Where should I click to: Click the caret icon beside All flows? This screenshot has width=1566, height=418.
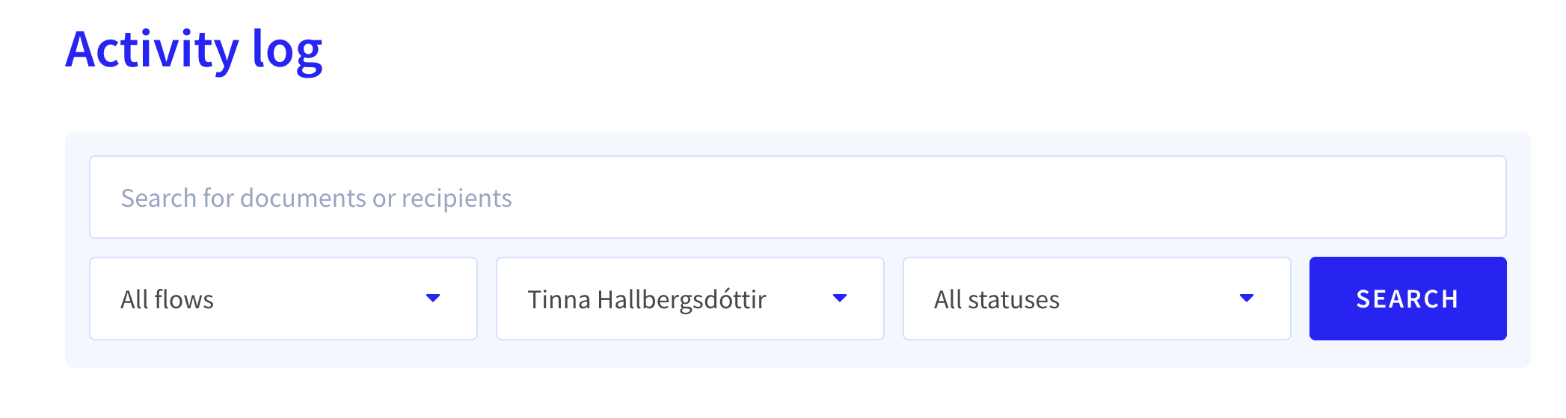pyautogui.click(x=433, y=299)
